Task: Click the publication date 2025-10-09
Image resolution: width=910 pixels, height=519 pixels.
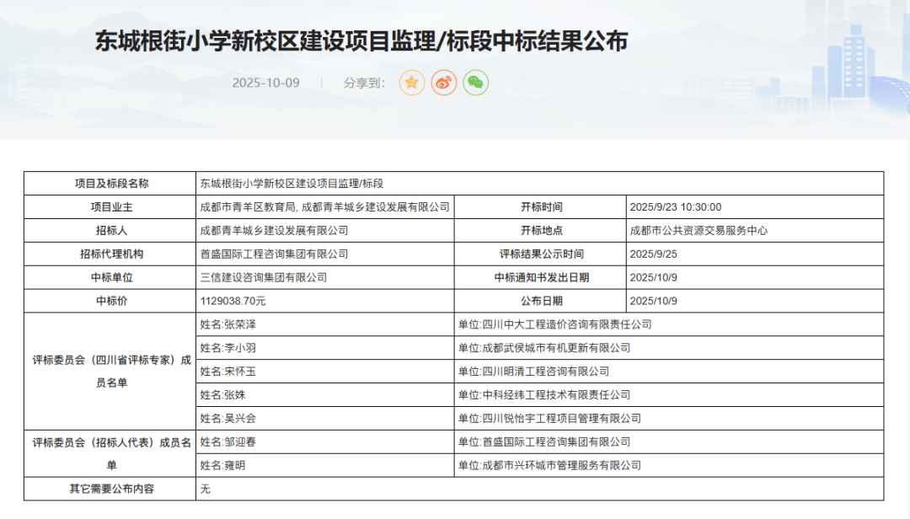Action: [265, 83]
